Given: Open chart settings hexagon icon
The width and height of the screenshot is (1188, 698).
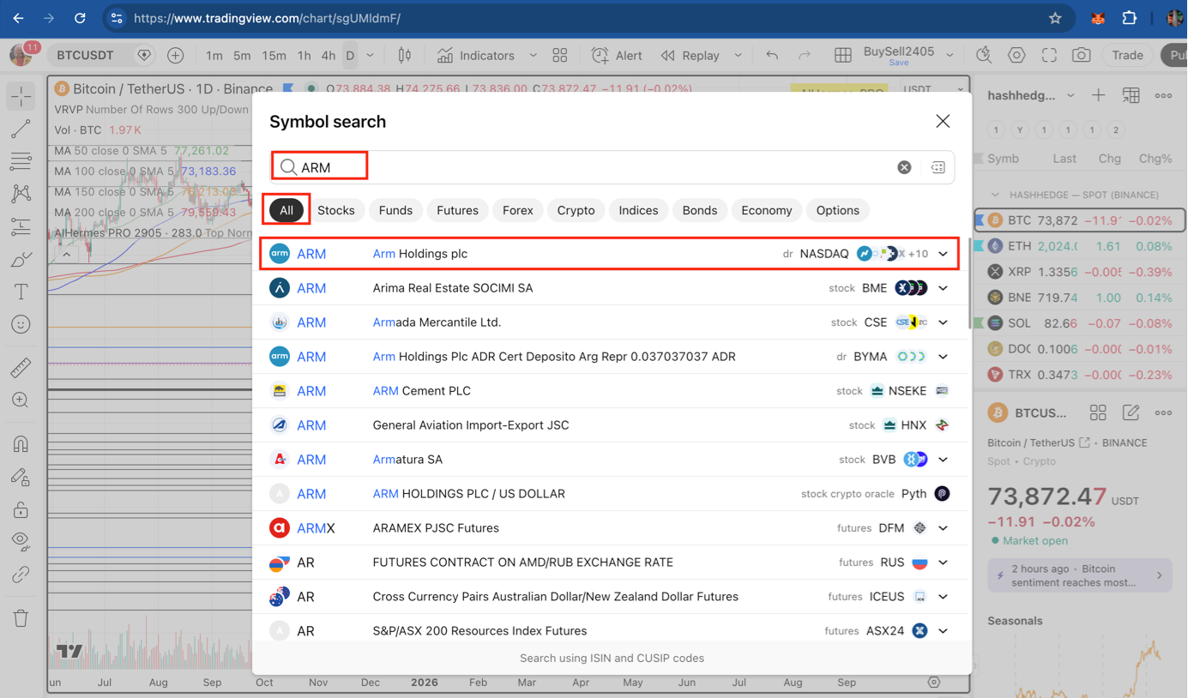Looking at the screenshot, I should coord(1016,56).
